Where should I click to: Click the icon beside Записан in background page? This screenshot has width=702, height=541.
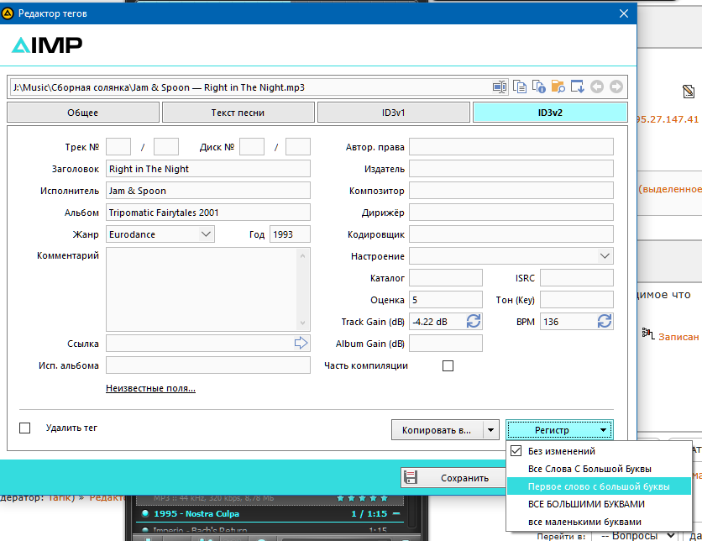(x=647, y=334)
